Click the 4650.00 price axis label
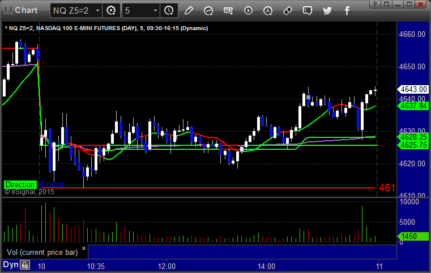431x273 pixels. (x=412, y=66)
